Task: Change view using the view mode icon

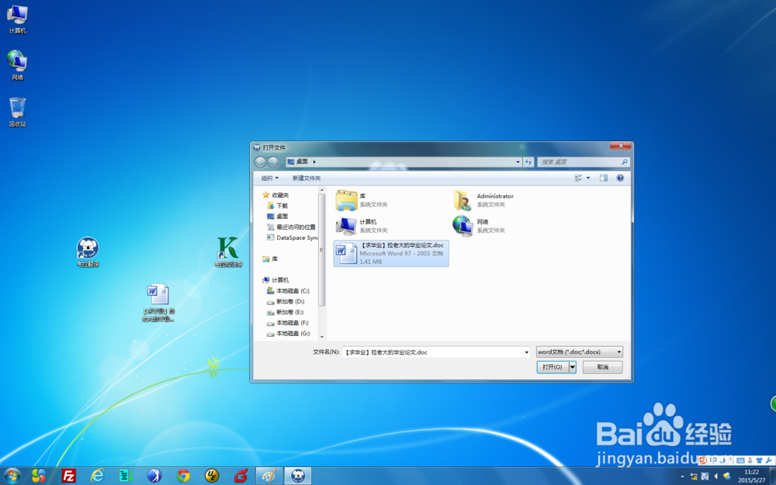Action: (x=578, y=178)
